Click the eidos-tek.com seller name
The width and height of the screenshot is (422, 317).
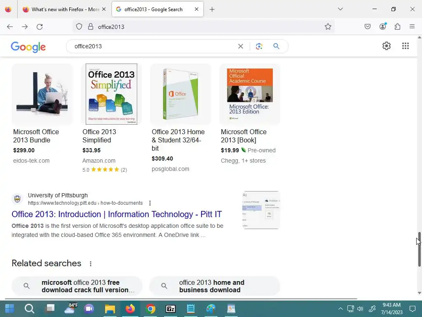[31, 161]
